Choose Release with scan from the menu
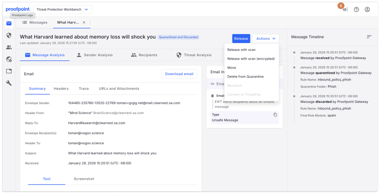 pos(241,50)
